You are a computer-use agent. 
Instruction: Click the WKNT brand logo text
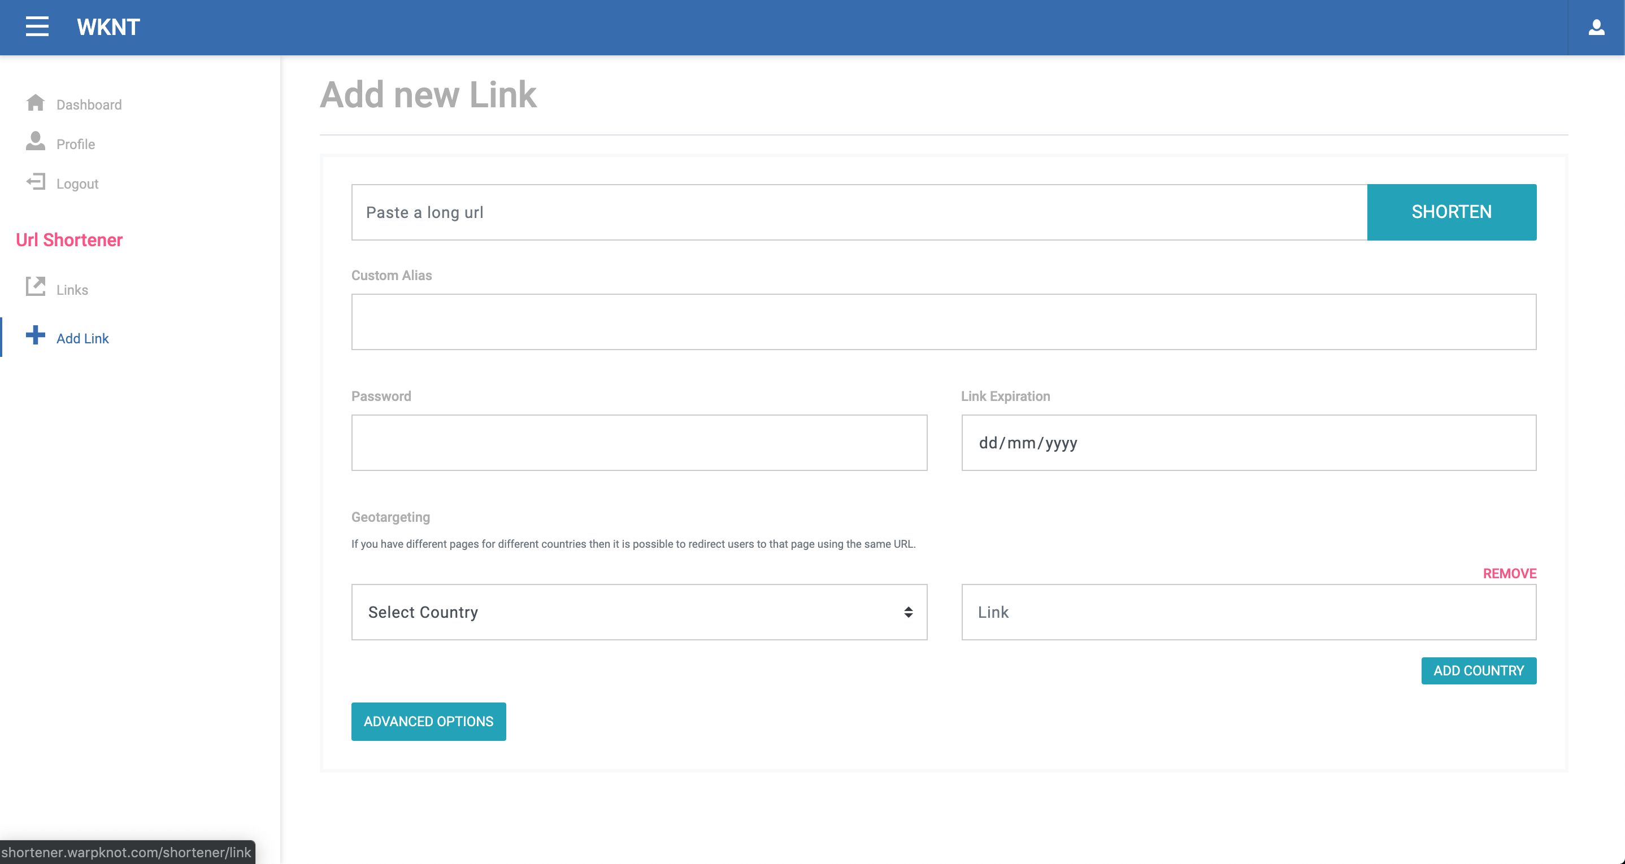tap(108, 27)
